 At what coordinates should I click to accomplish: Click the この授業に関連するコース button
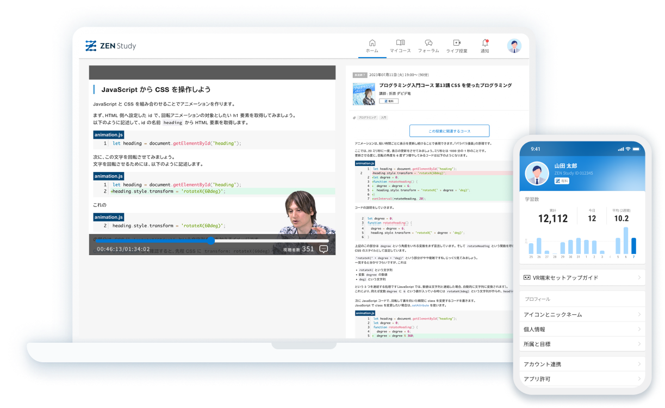tap(449, 131)
